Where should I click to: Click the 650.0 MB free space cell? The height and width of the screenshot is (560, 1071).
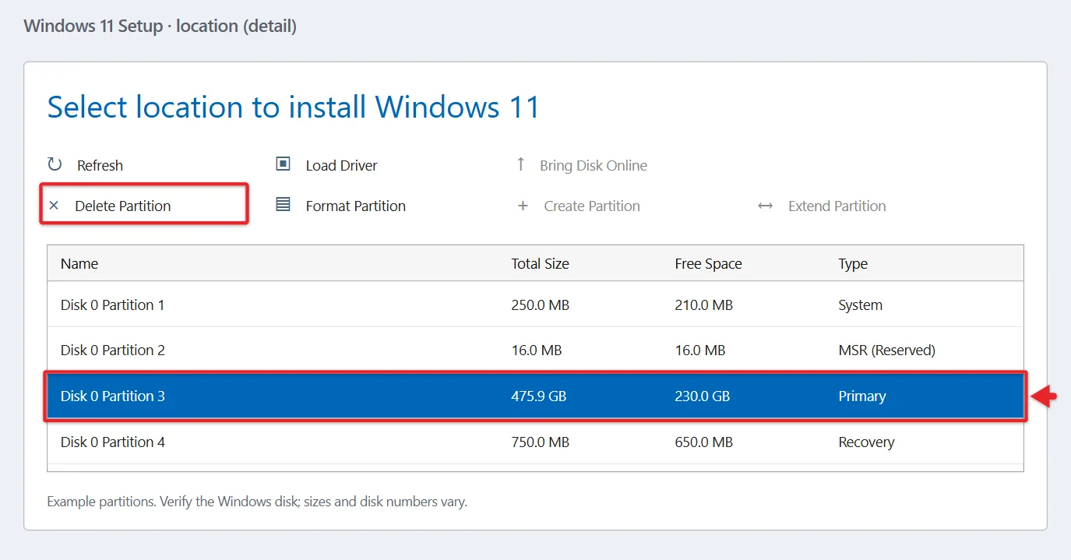[703, 442]
